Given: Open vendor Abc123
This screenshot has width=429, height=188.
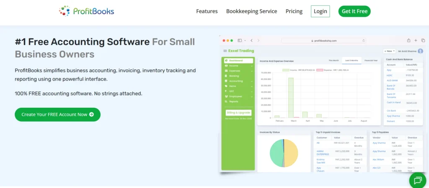Looking at the screenshot, I should click(x=377, y=168).
